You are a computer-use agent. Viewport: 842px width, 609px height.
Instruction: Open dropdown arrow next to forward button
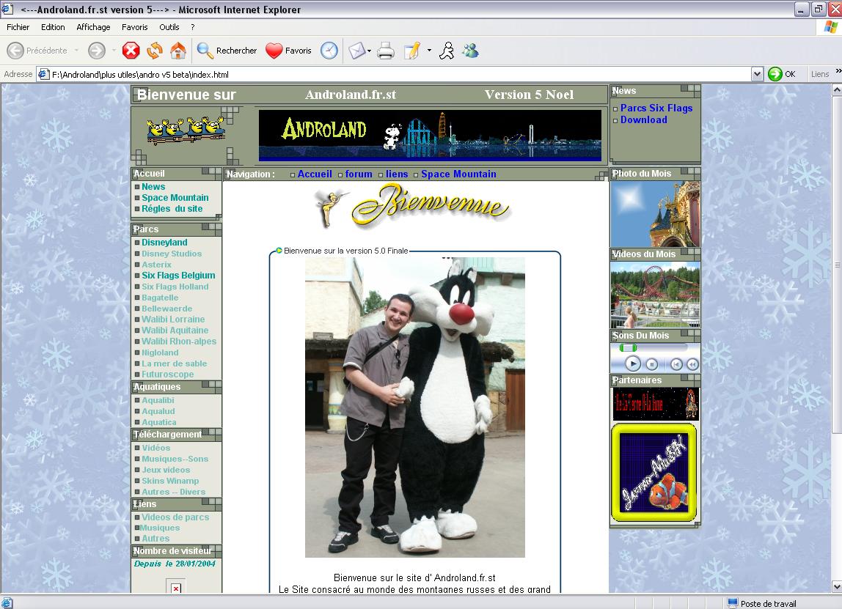114,51
